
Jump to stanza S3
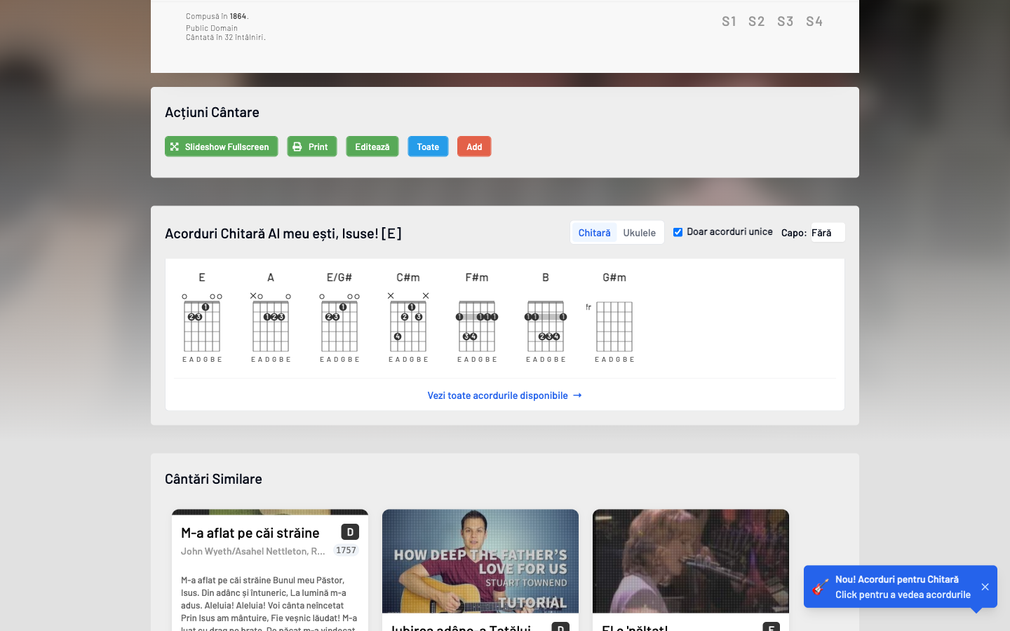tap(785, 21)
